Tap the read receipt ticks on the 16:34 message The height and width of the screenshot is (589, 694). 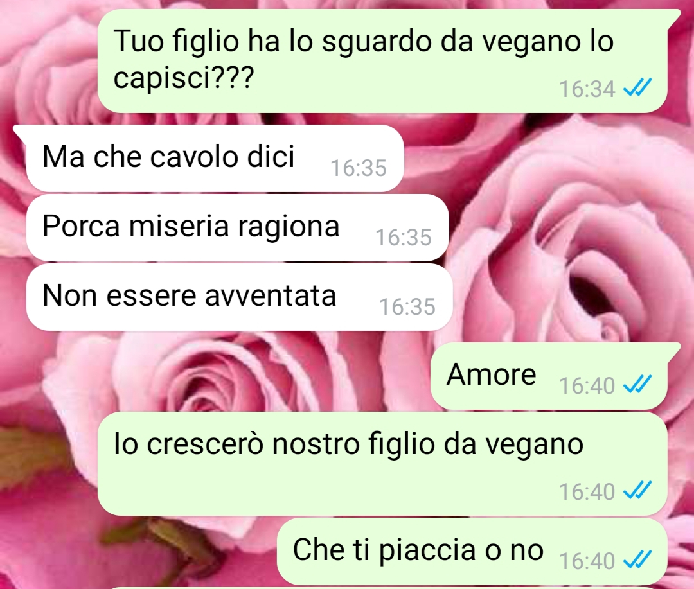coord(637,87)
